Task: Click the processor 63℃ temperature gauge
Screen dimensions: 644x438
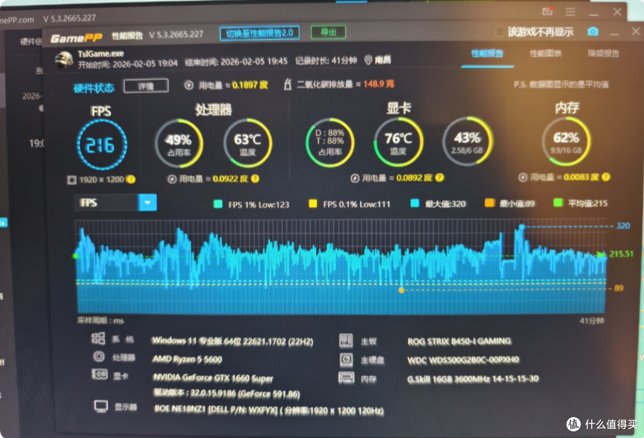Action: click(247, 143)
